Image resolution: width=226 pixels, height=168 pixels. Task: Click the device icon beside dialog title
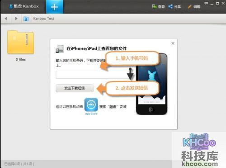60,49
